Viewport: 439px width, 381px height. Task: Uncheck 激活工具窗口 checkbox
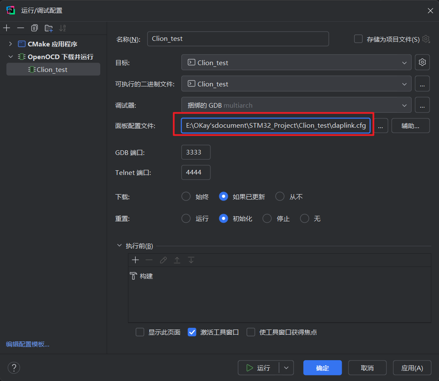point(192,332)
